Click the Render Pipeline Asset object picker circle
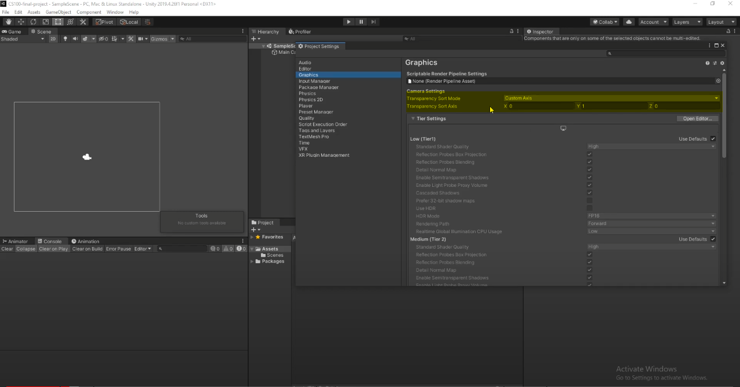Viewport: 740px width, 387px height. 718,81
